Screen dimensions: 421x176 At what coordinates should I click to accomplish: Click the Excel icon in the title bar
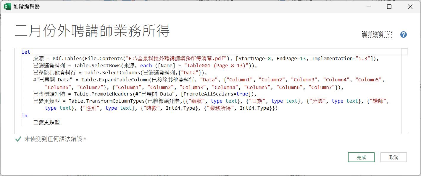pos(7,6)
